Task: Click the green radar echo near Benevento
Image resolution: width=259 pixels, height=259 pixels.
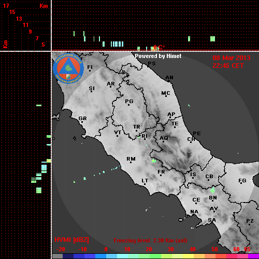Action: pyautogui.click(x=212, y=190)
